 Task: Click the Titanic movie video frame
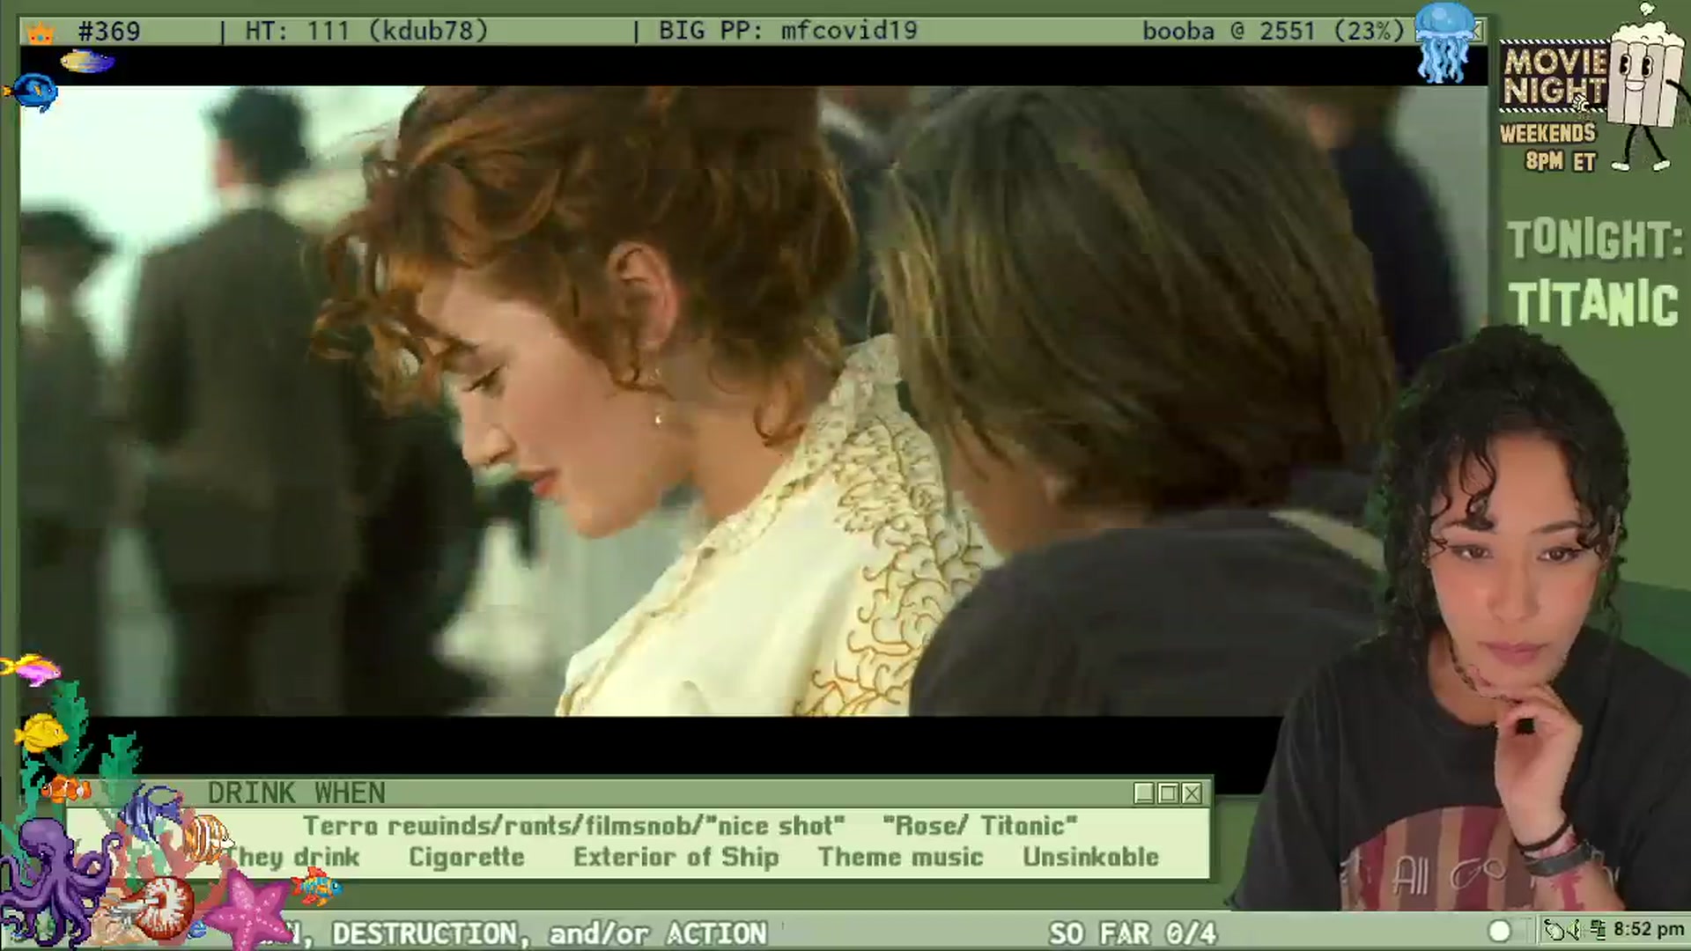click(x=754, y=401)
